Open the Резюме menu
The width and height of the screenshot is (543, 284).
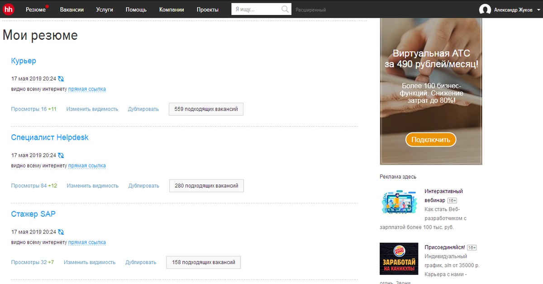tap(35, 9)
